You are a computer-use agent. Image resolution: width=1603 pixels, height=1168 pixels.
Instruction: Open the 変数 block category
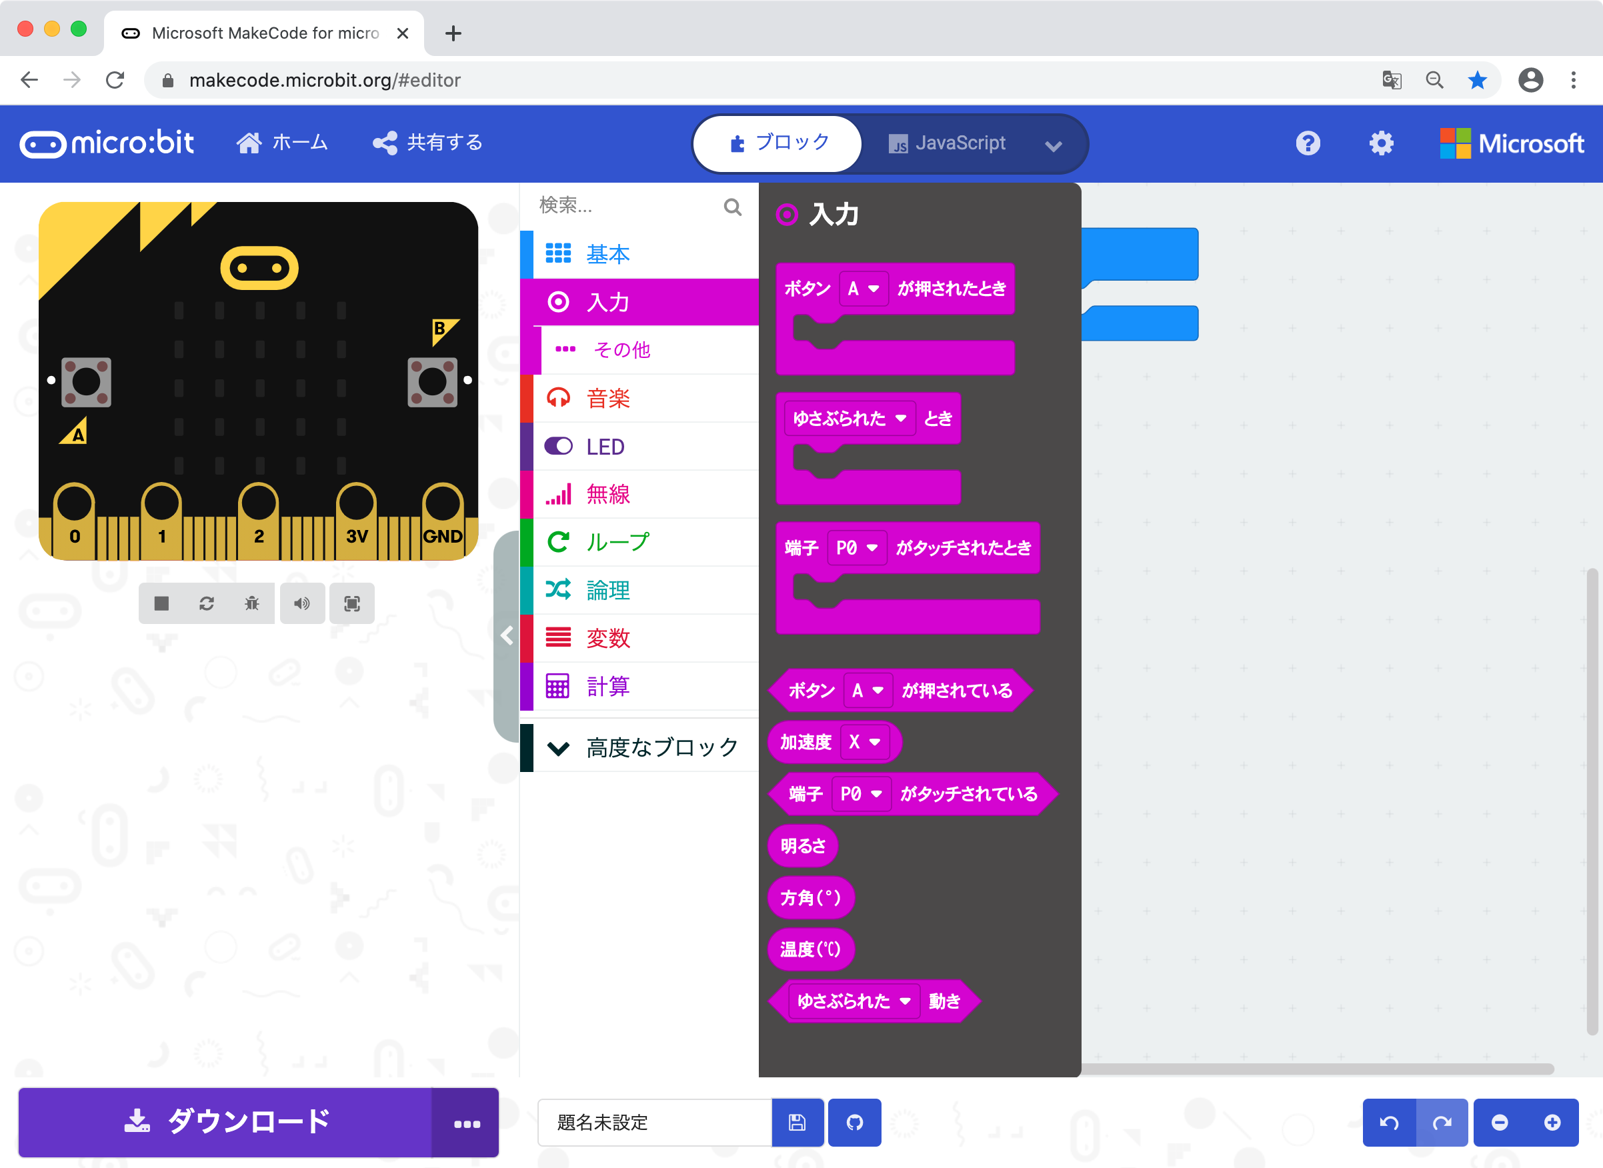click(x=639, y=639)
